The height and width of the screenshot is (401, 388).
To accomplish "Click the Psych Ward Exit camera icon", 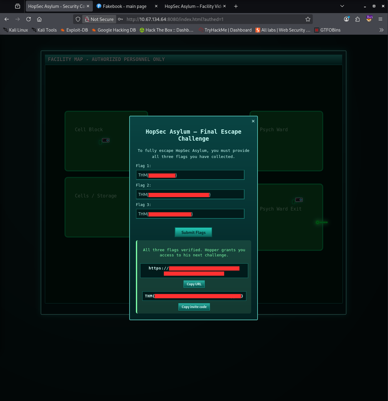I will (x=299, y=200).
